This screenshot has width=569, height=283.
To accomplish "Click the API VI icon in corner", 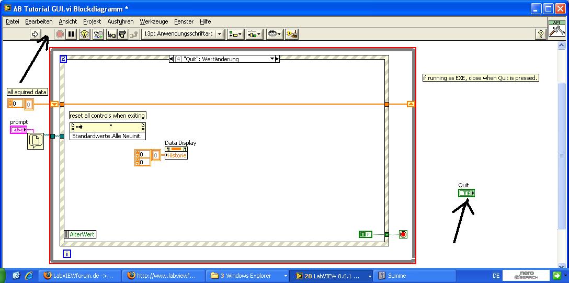I will click(x=557, y=28).
